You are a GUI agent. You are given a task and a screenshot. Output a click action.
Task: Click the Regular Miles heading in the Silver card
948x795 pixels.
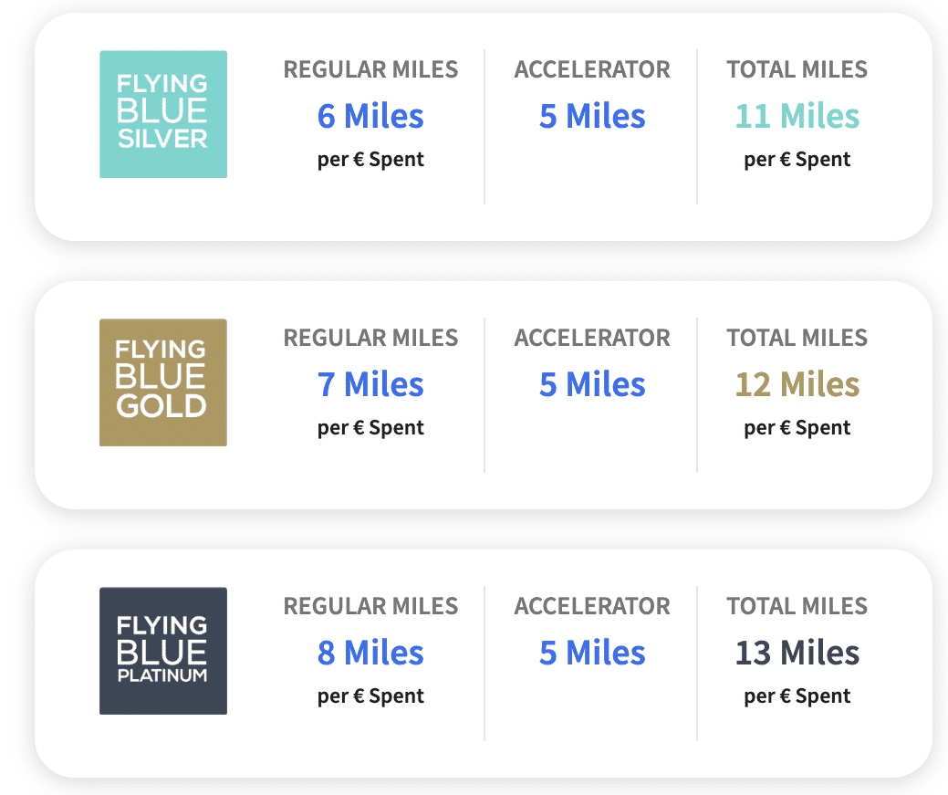pos(370,69)
